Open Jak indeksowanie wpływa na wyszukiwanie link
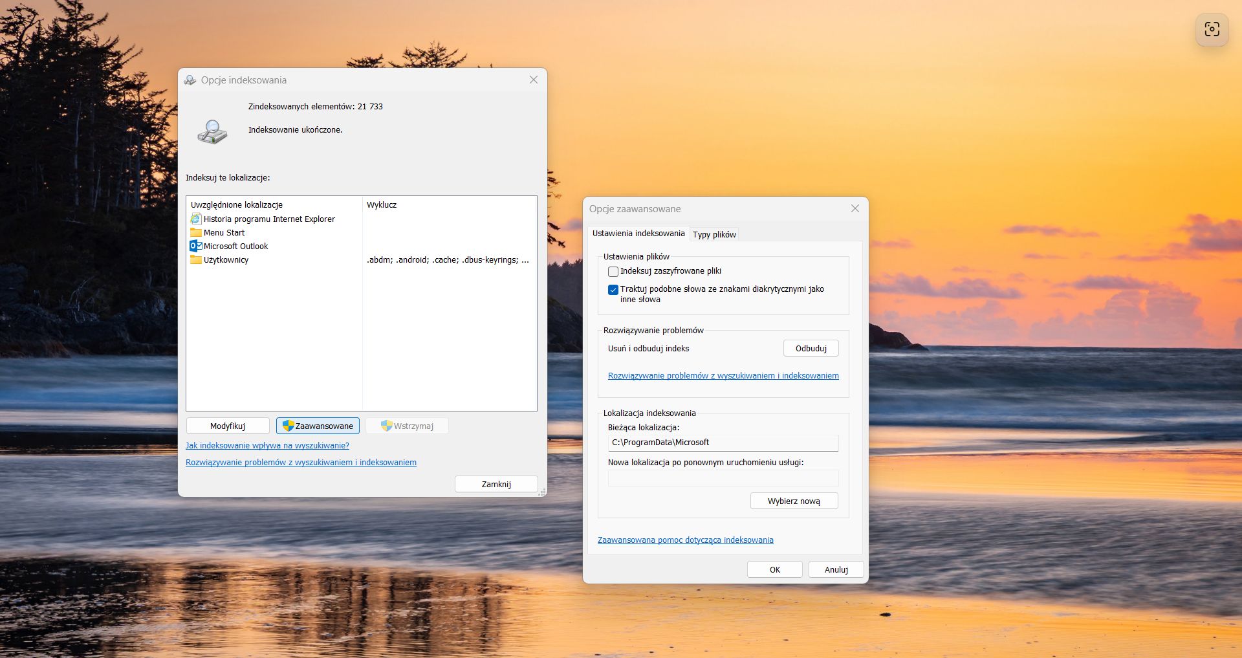The image size is (1242, 658). coord(267,446)
